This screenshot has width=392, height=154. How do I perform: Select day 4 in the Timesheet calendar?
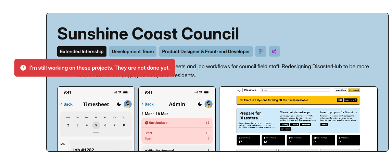click(x=87, y=125)
